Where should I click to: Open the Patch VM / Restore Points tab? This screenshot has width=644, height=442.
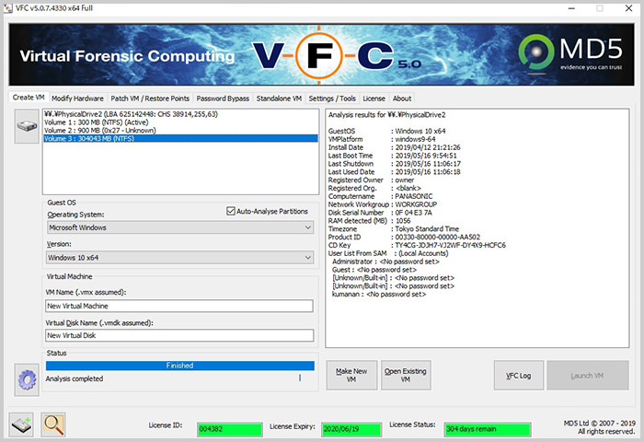click(x=149, y=99)
